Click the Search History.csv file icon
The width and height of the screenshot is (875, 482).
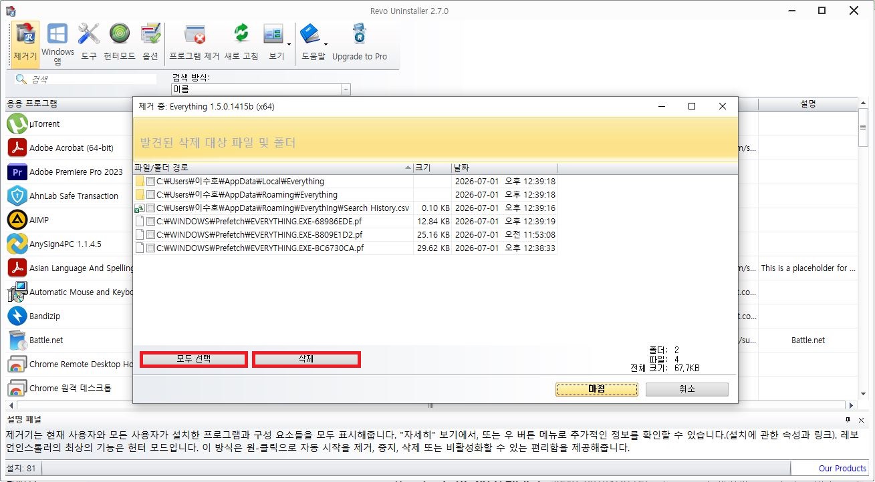[140, 208]
